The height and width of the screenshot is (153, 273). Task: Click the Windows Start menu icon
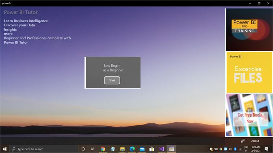point(5,149)
